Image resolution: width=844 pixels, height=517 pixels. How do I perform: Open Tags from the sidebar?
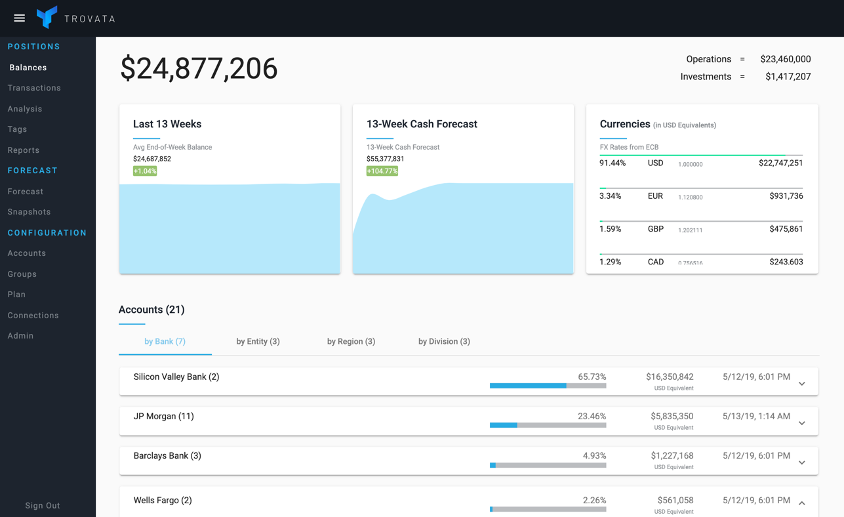pyautogui.click(x=17, y=129)
